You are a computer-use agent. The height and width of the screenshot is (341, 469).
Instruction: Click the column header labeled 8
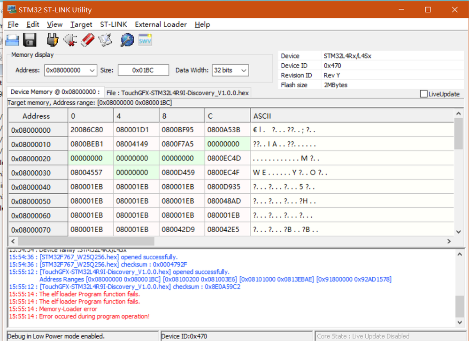(x=182, y=116)
